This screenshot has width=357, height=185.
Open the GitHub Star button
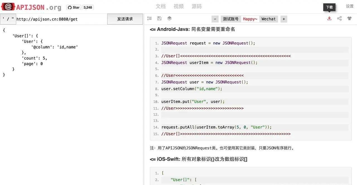click(x=74, y=8)
